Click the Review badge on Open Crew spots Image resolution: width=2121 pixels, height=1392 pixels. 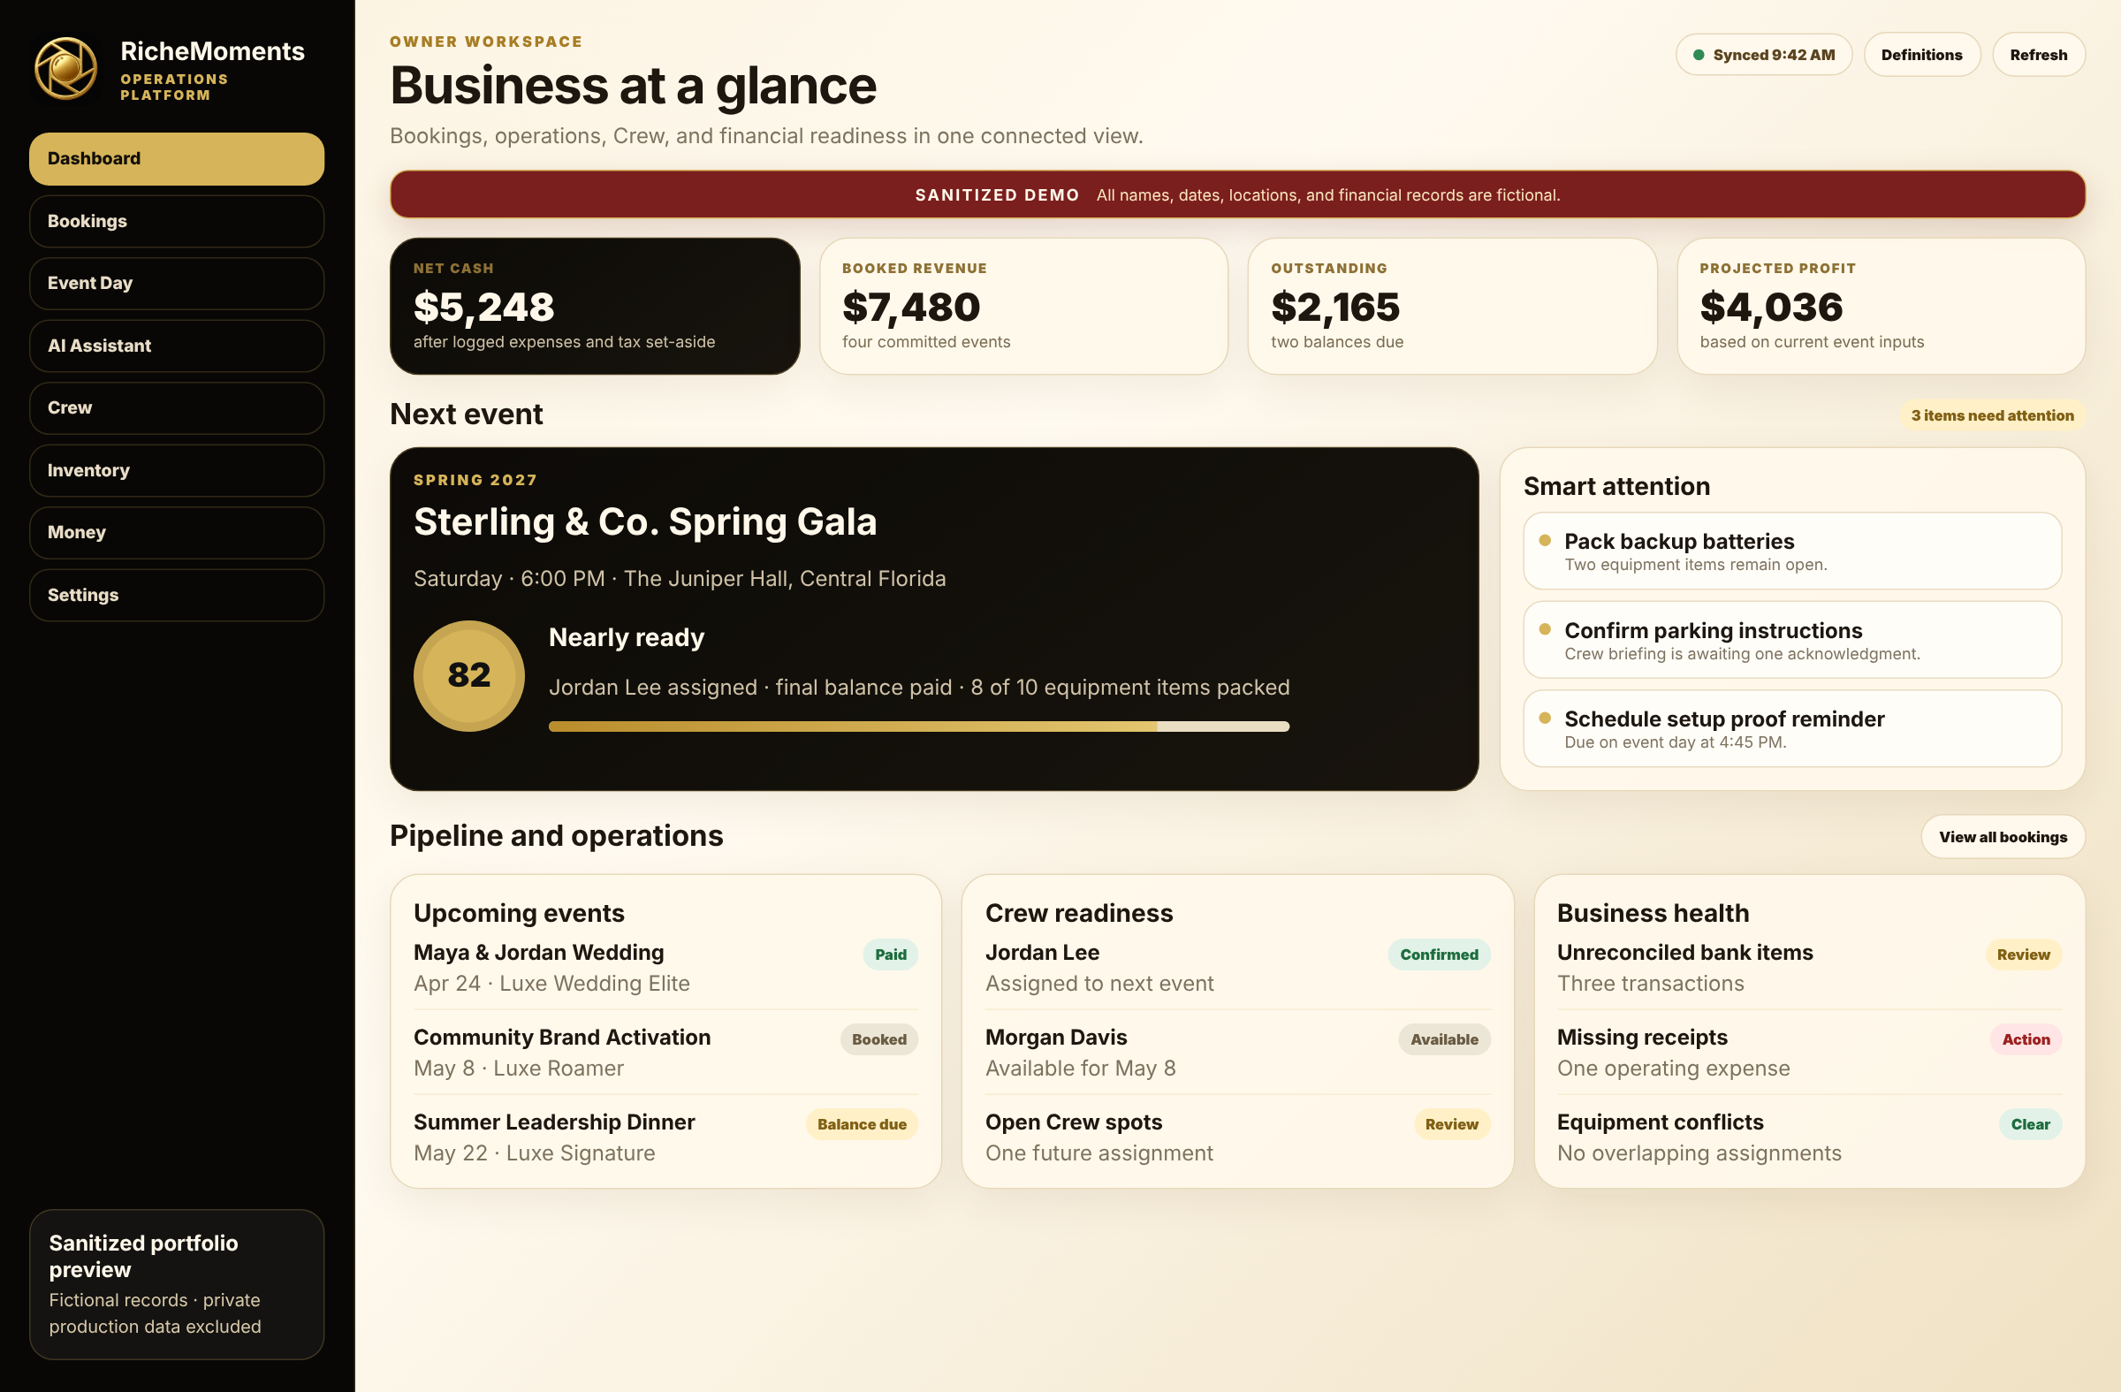coord(1452,1125)
